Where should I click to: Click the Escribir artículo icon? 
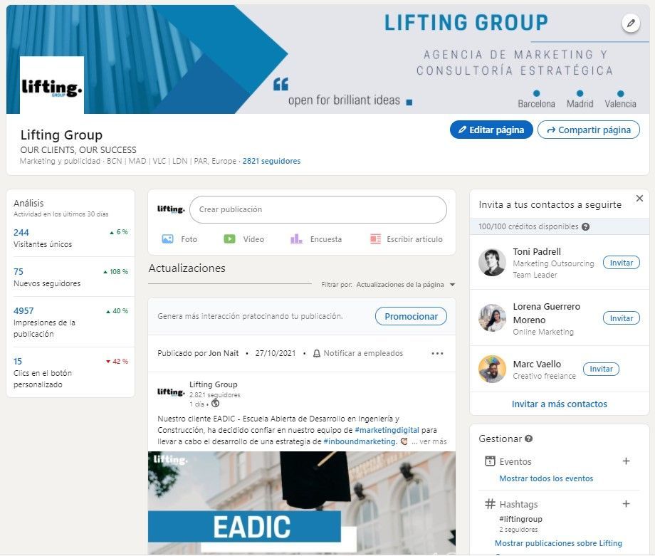pyautogui.click(x=375, y=239)
